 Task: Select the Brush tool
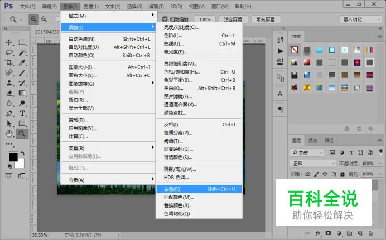tap(22, 73)
